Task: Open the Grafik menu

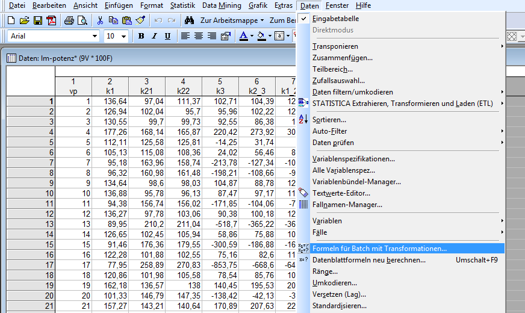Action: point(258,5)
